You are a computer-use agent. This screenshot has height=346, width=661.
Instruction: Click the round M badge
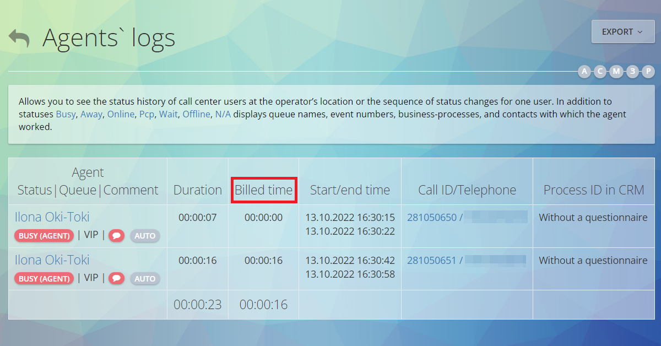[x=616, y=72]
